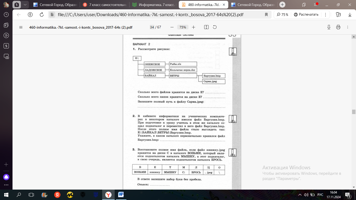Print the PDF from the viewer toolbar

click(338, 27)
